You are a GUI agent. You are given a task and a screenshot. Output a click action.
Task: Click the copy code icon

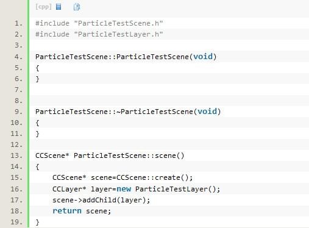[x=77, y=7]
